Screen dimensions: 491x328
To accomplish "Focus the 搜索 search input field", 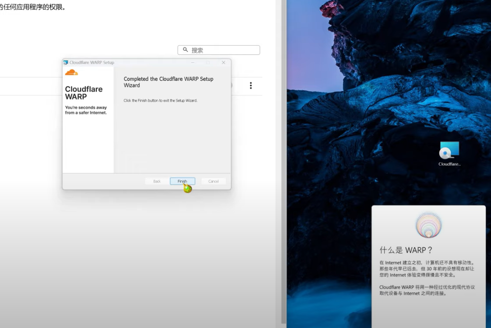I will [x=219, y=50].
